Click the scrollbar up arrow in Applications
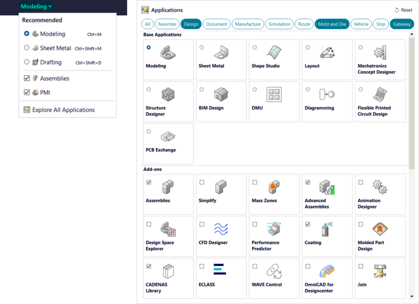 click(x=412, y=34)
